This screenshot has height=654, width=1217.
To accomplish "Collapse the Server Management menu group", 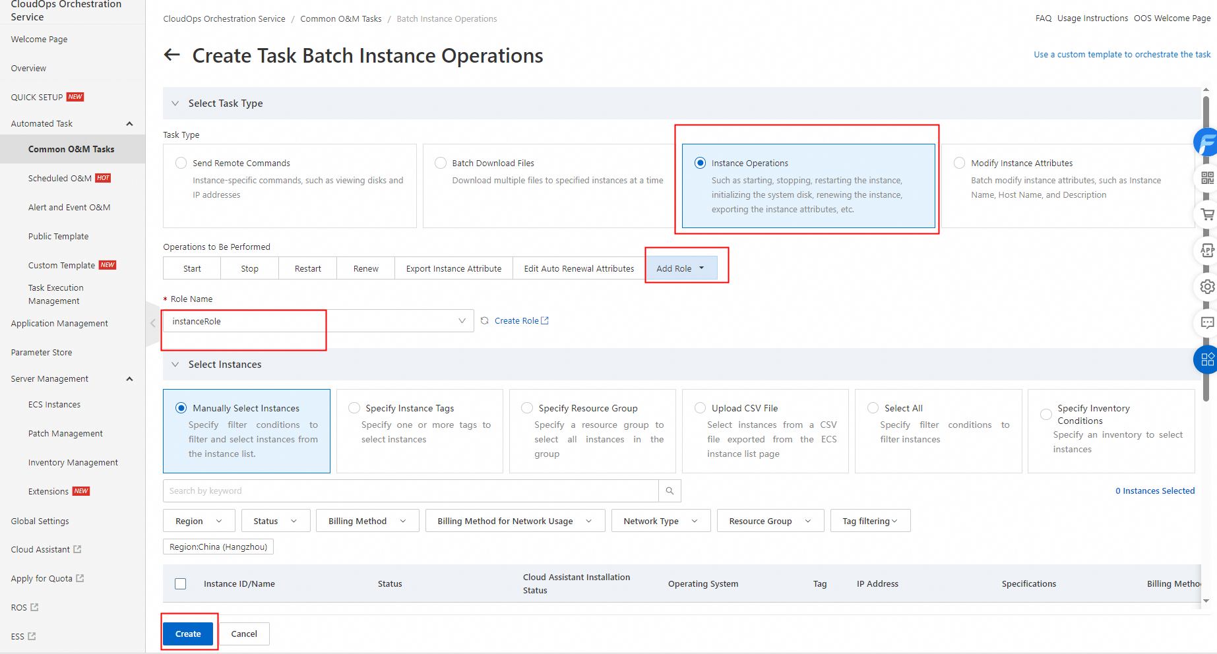I will click(129, 379).
